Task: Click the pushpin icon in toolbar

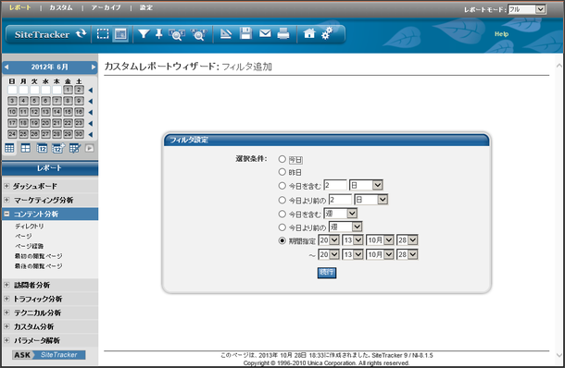Action: point(159,34)
